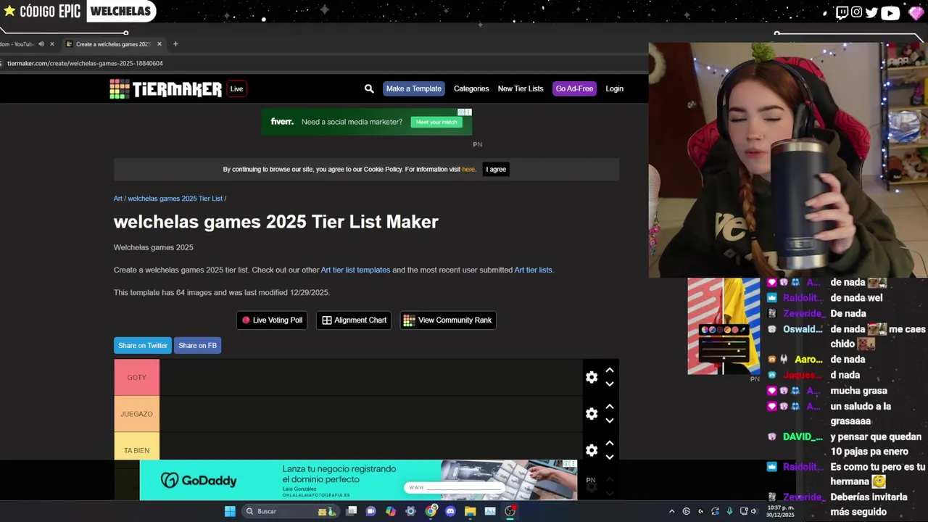The height and width of the screenshot is (522, 928).
Task: Click the GoDaddy banner ad
Action: (x=358, y=480)
